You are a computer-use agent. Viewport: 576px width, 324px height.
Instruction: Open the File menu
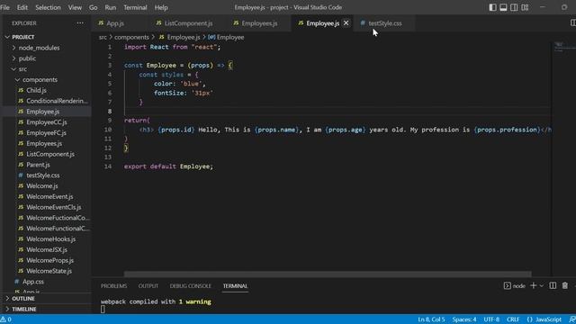pos(4,7)
